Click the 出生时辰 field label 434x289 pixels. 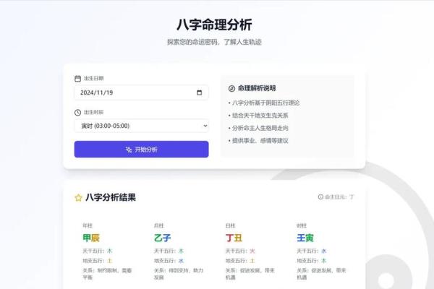[93, 112]
